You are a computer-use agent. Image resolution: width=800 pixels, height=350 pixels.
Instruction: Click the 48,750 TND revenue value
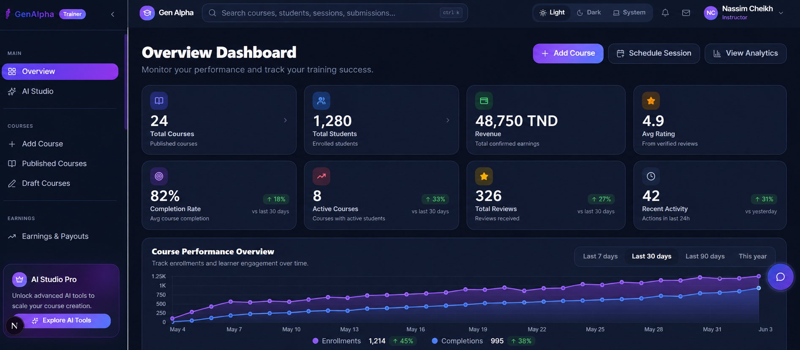[516, 121]
